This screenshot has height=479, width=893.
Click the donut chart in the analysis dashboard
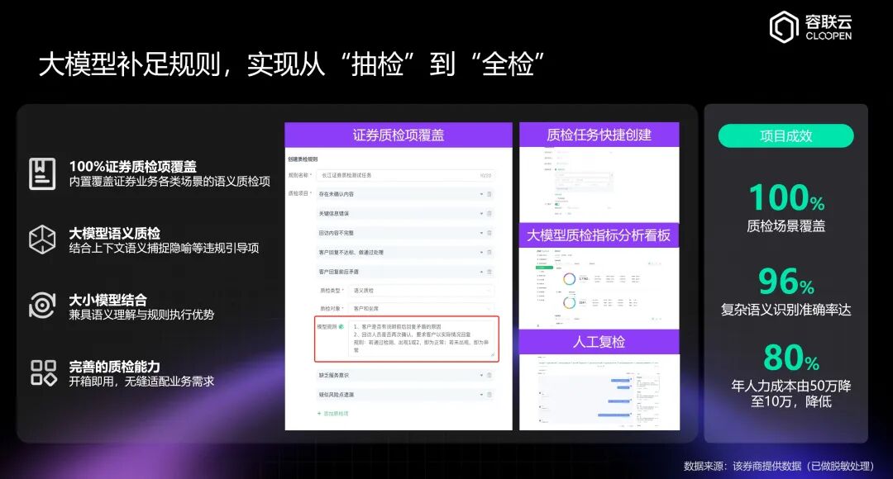tap(570, 278)
